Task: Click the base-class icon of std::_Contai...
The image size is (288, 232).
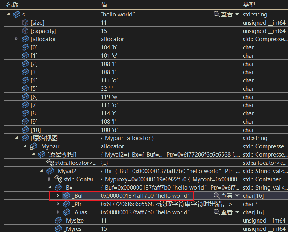Action: pos(58,179)
